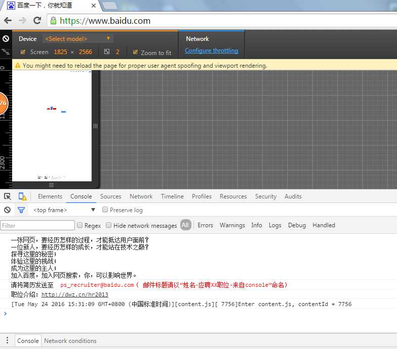Click the content.js log entry line
397x349 pixels.
tap(181, 304)
